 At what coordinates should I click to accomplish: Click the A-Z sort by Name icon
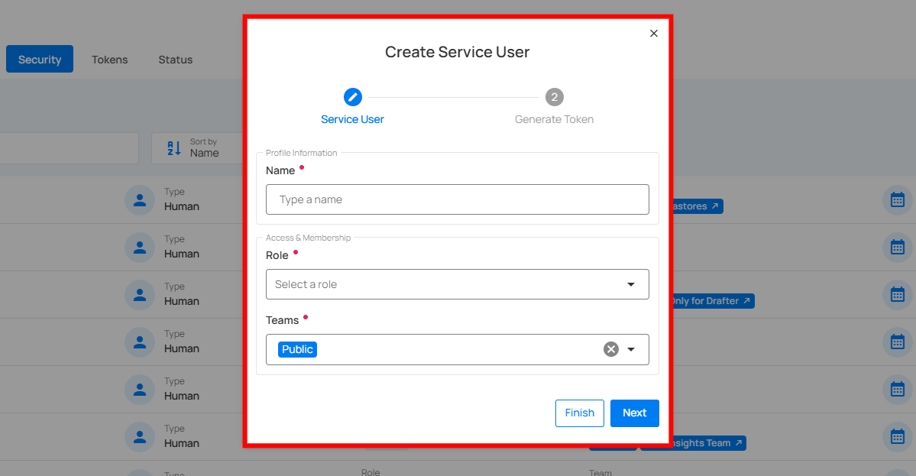point(174,147)
